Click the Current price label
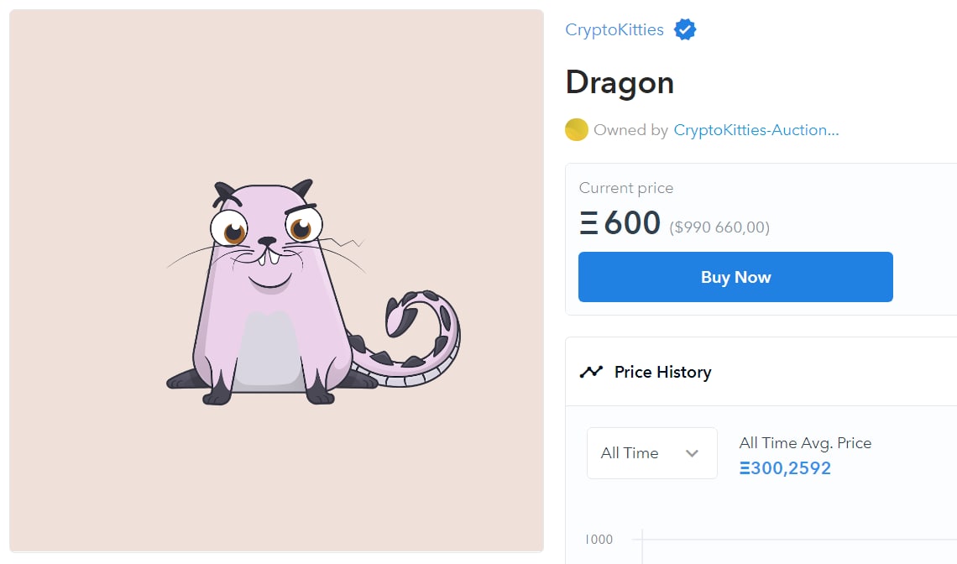Viewport: 957px width, 564px height. point(626,188)
